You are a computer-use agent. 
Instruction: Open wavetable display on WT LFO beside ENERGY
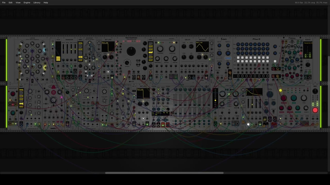point(108,47)
